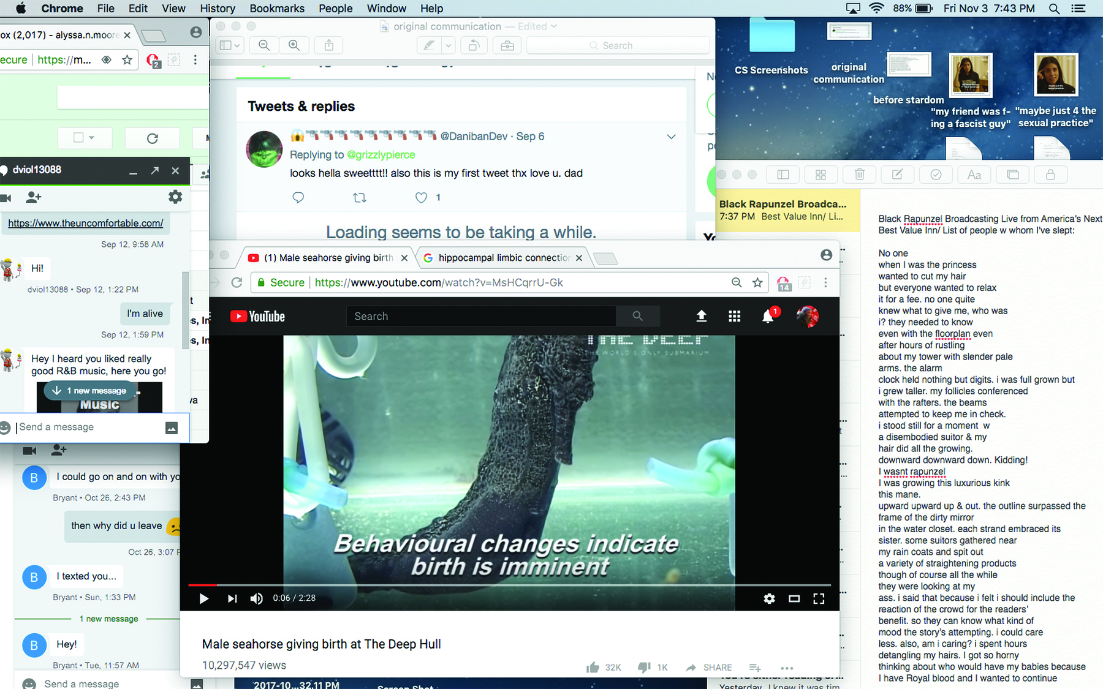Open YouTube player settings gear
This screenshot has height=689, width=1103.
pos(769,598)
